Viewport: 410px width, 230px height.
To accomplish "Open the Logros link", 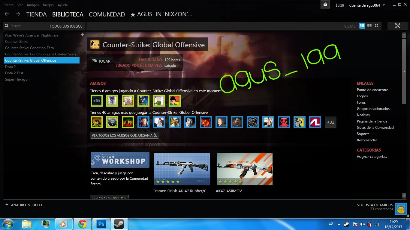I will [x=362, y=96].
